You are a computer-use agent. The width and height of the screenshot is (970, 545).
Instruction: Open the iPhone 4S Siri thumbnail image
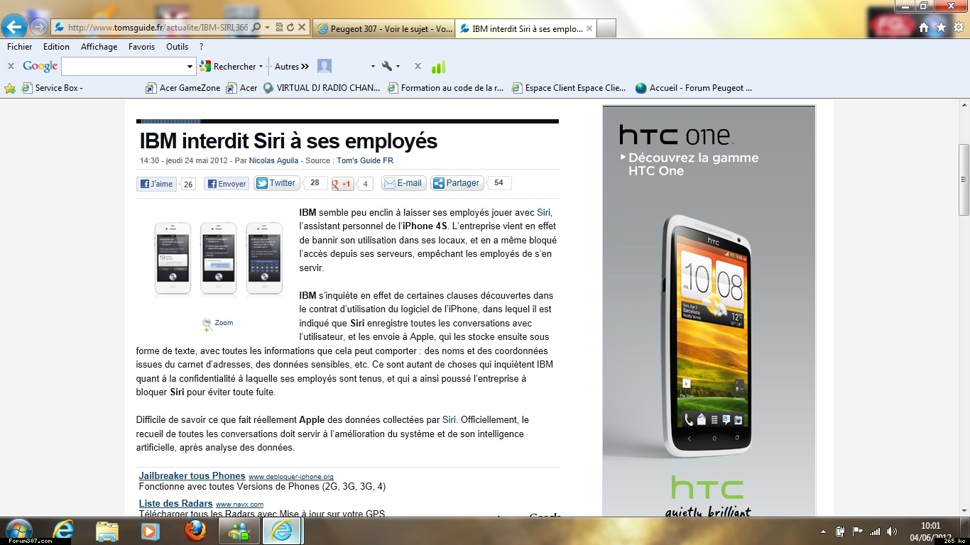219,258
